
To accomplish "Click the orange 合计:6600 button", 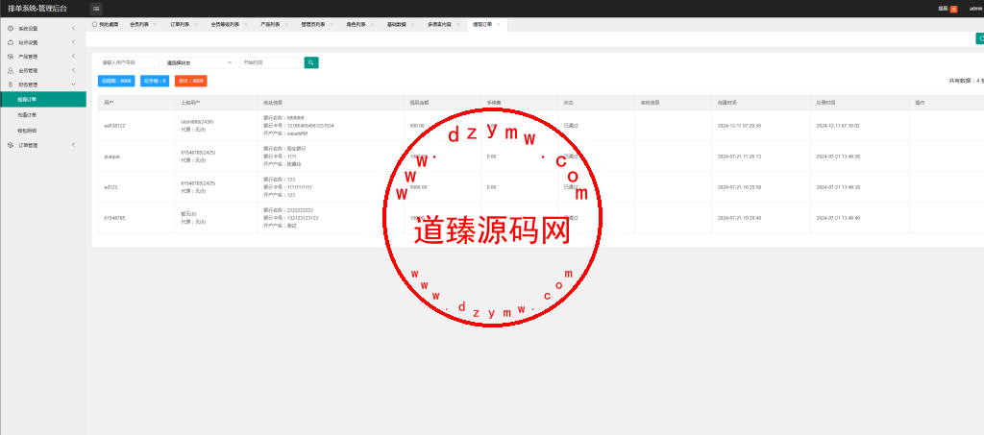I will click(191, 81).
